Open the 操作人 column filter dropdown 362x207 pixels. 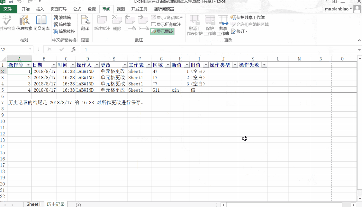(96, 65)
